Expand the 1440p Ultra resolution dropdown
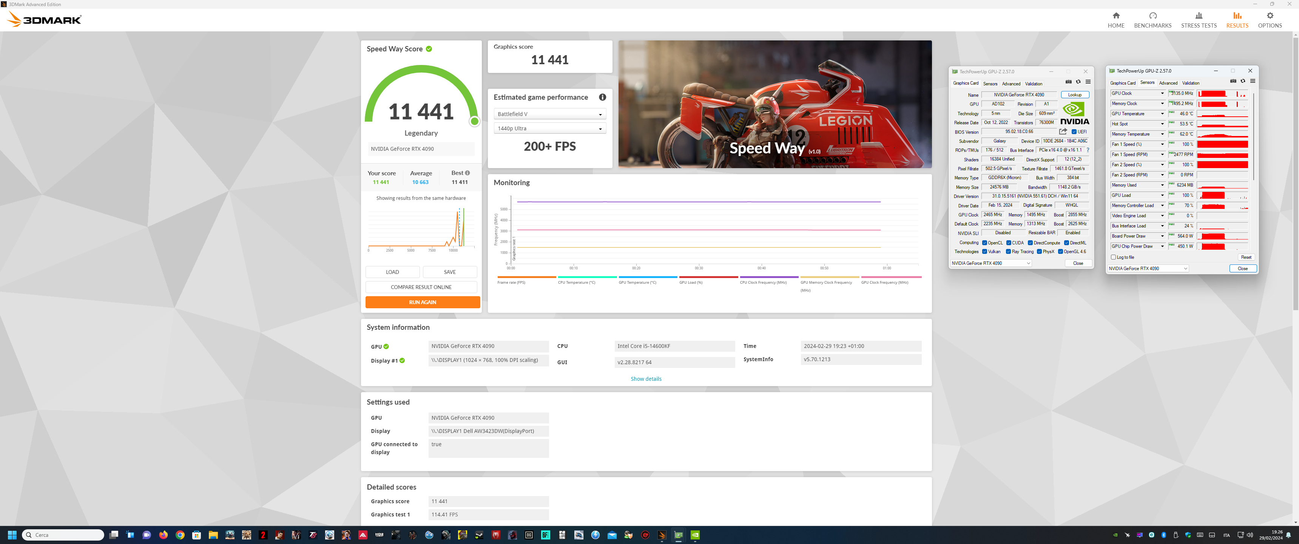 point(549,129)
